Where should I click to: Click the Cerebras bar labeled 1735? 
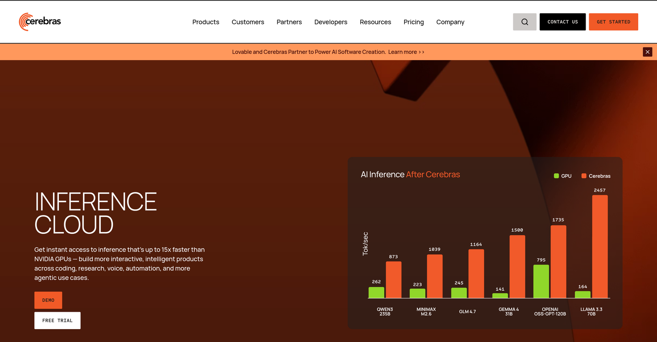pos(558,261)
